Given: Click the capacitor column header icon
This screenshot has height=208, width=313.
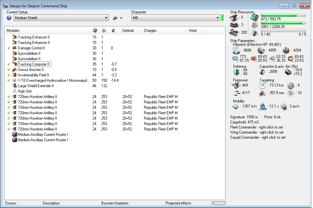Looking at the screenshot, I should coord(113,31).
